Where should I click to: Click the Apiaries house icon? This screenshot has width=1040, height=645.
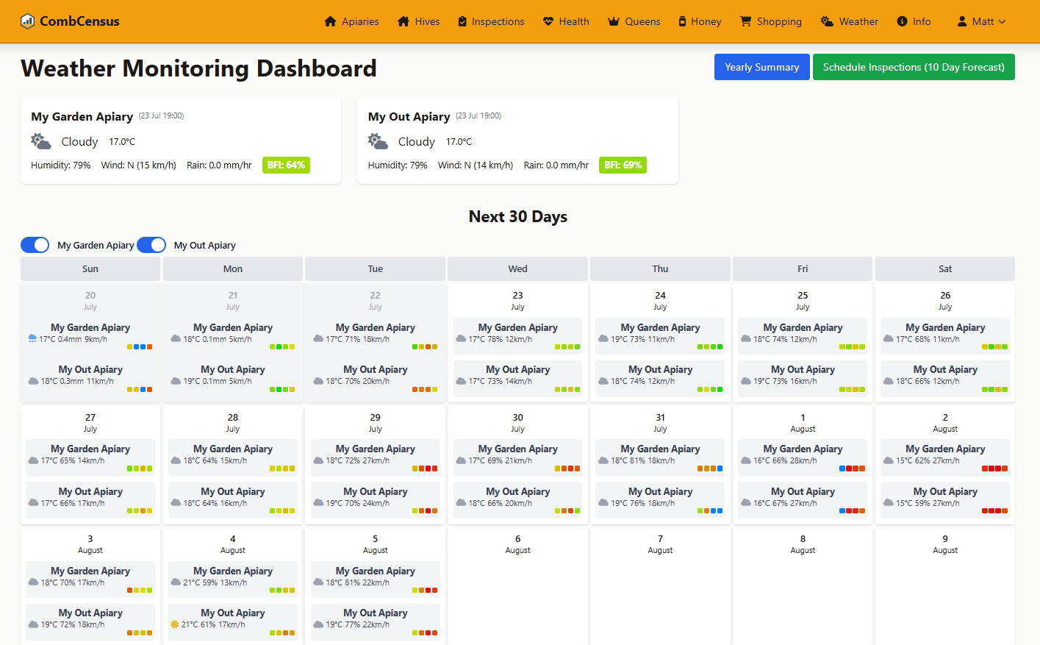click(330, 21)
